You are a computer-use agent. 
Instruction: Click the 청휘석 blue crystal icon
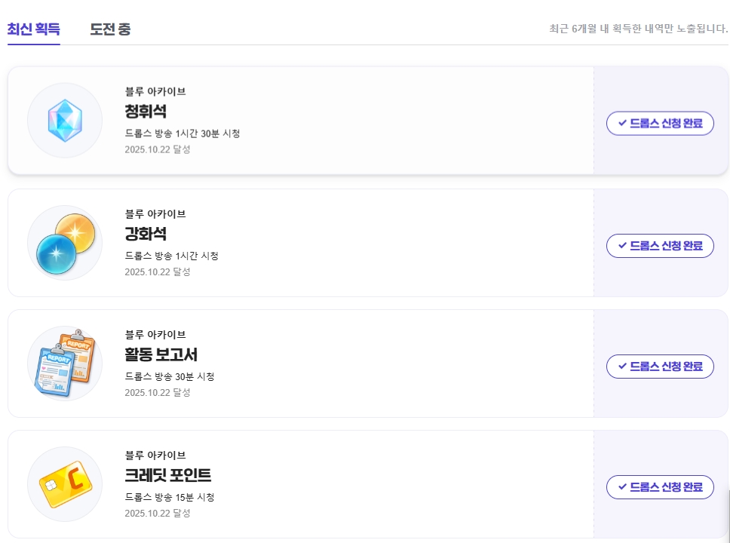65,121
